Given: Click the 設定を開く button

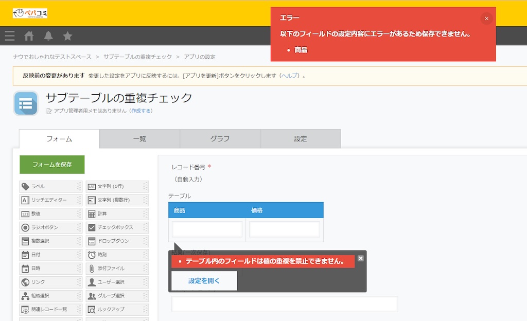Looking at the screenshot, I should 204,281.
